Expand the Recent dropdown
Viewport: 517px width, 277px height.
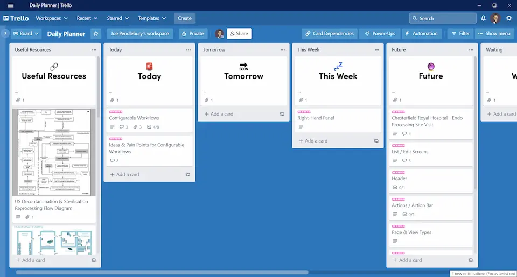click(x=87, y=18)
